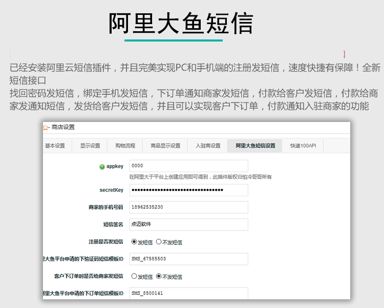This screenshot has height=308, width=384.
Task: Focus the secretKey password field
Action: tap(189, 190)
